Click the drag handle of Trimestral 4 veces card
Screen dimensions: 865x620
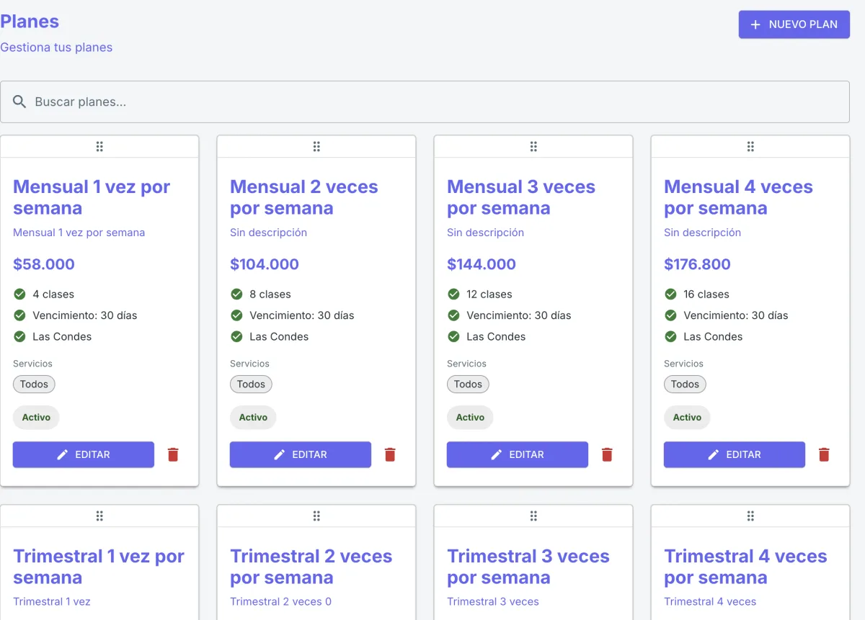(750, 516)
